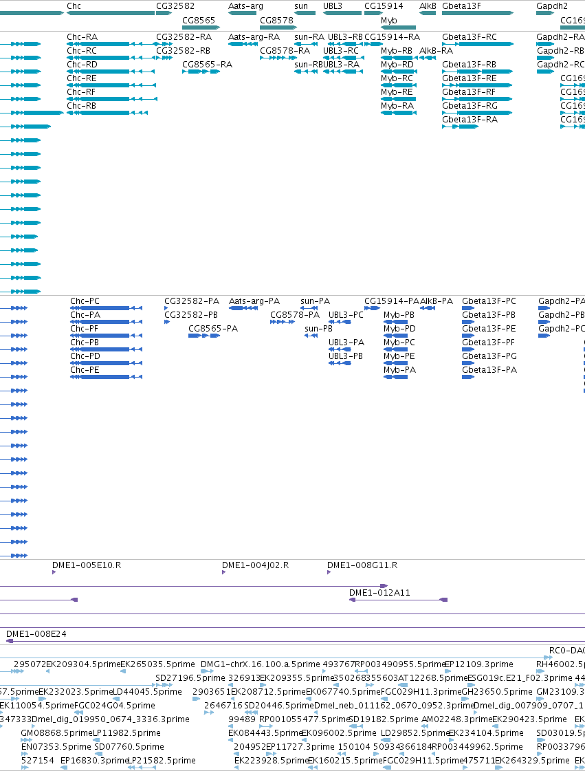Screen dimensions: 585x771
Task: Choose protein CG8565-PA
Action: tap(213, 329)
